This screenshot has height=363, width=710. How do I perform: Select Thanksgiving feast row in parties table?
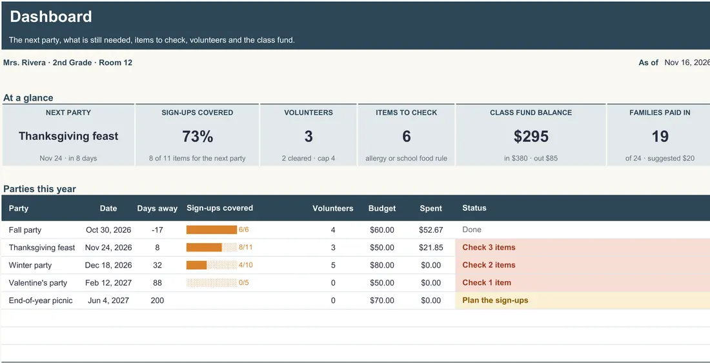pos(42,248)
